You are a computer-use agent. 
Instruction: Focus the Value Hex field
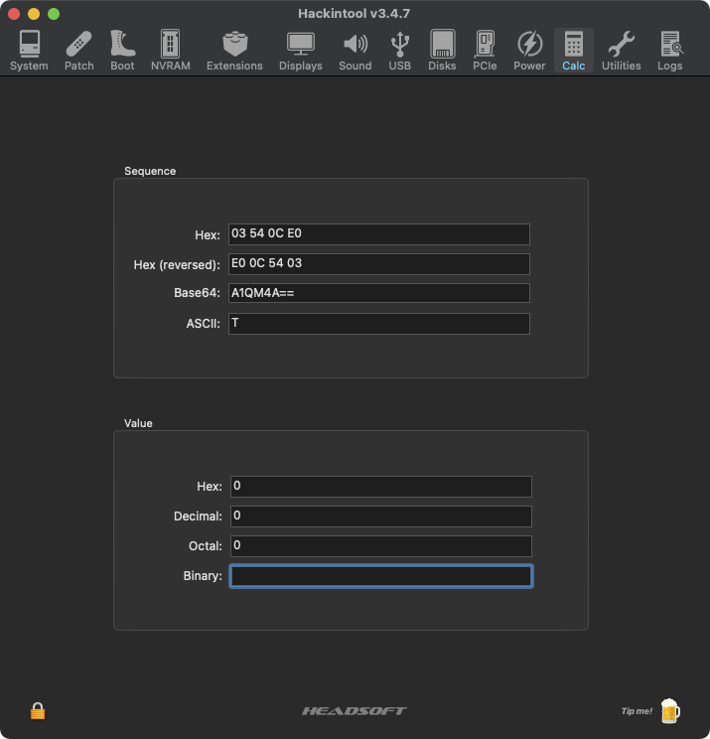pos(381,487)
